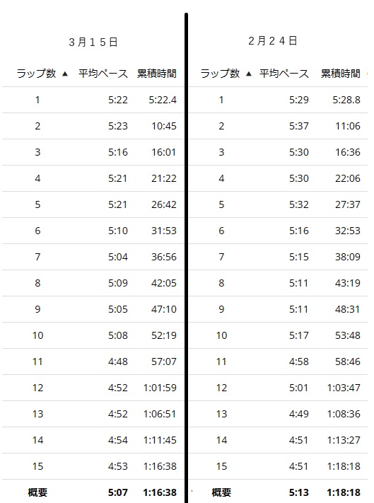Select the 3月15日 date title
374x503 pixels.
tap(93, 42)
